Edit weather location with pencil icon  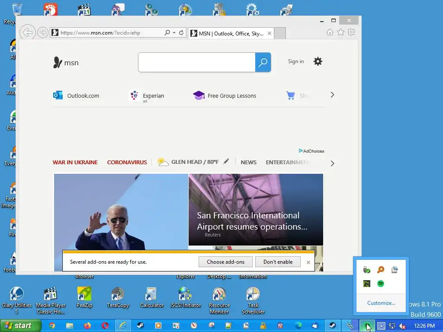226,162
